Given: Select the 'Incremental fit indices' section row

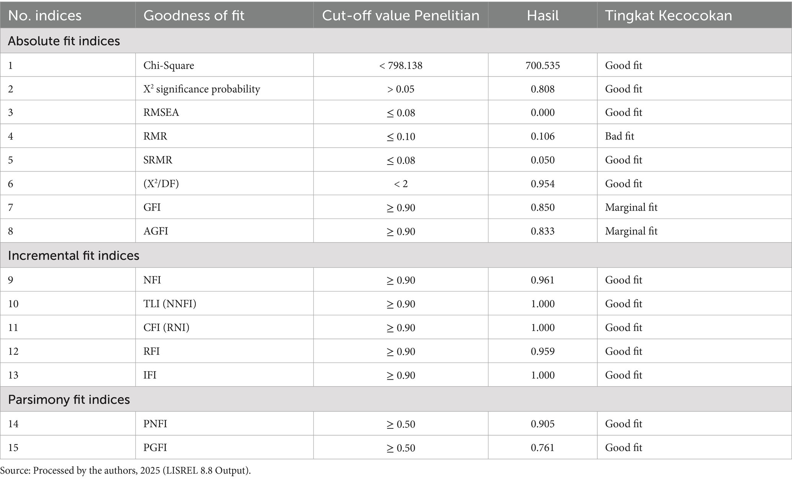Looking at the screenshot, I should (396, 255).
